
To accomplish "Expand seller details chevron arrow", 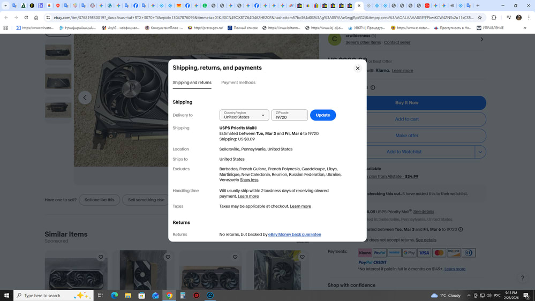I will 482,39.
